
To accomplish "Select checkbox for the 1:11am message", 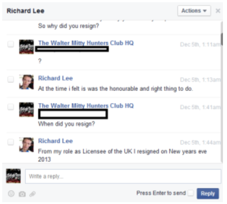I will coord(11,44).
